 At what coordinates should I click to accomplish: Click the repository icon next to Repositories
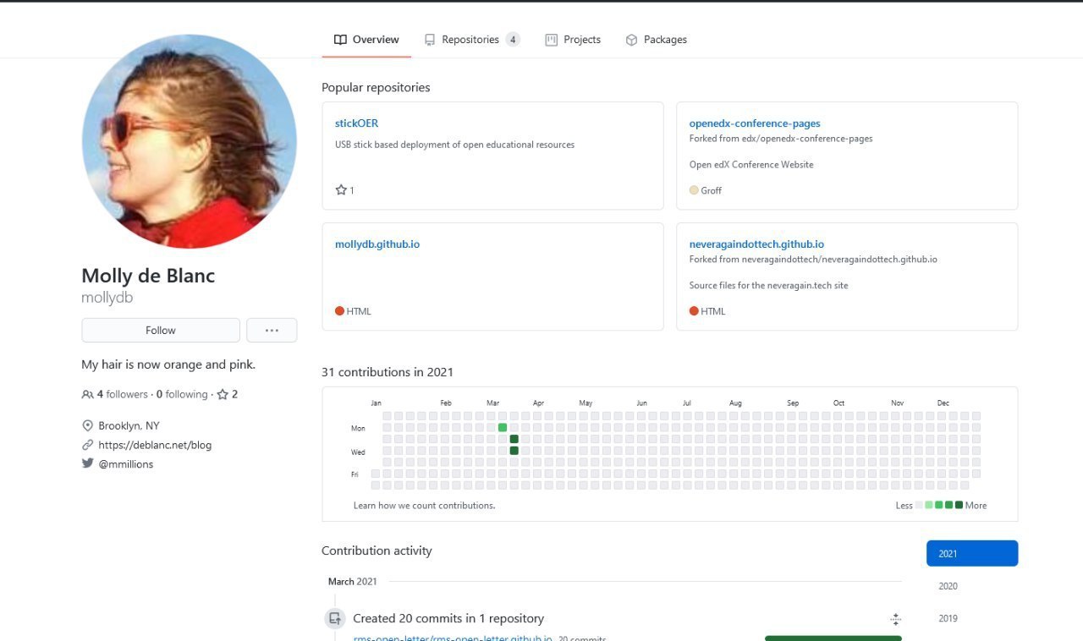pos(430,40)
